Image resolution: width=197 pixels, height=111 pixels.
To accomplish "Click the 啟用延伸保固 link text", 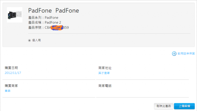I will 186,54.
